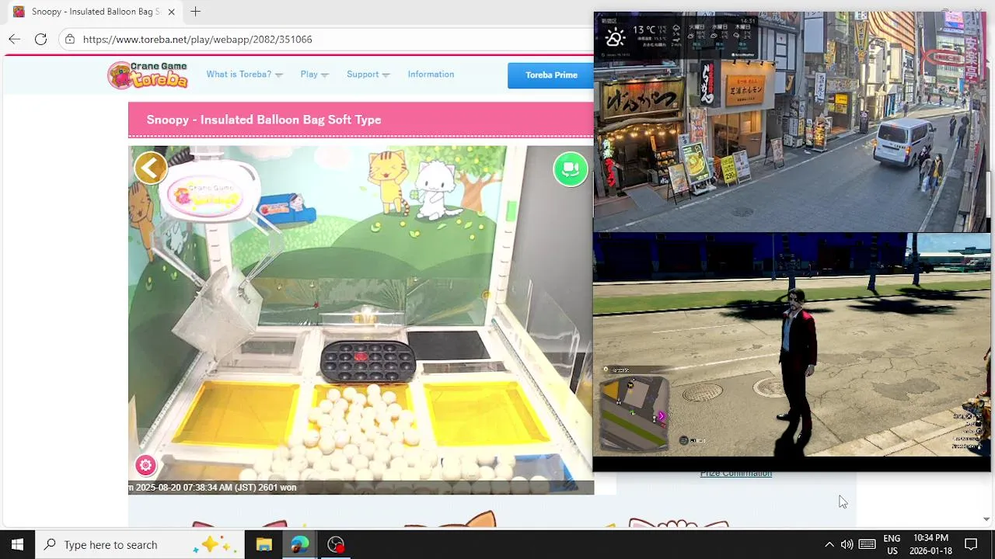
Task: Open the Information menu item
Action: (431, 75)
